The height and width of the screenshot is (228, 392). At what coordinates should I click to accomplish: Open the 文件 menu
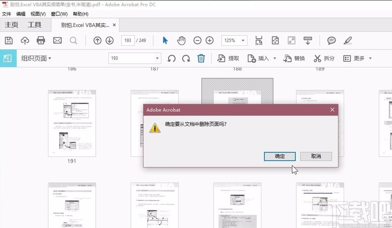(x=6, y=14)
